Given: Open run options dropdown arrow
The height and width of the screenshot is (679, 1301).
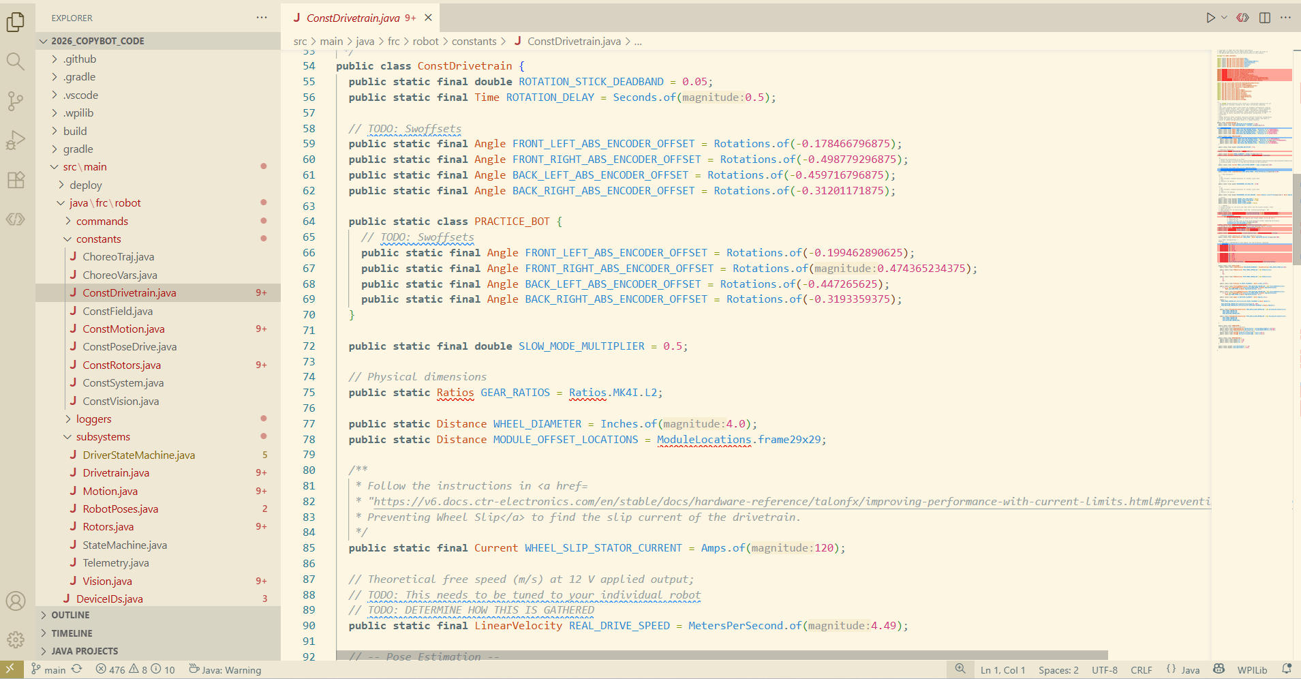Looking at the screenshot, I should 1224,18.
